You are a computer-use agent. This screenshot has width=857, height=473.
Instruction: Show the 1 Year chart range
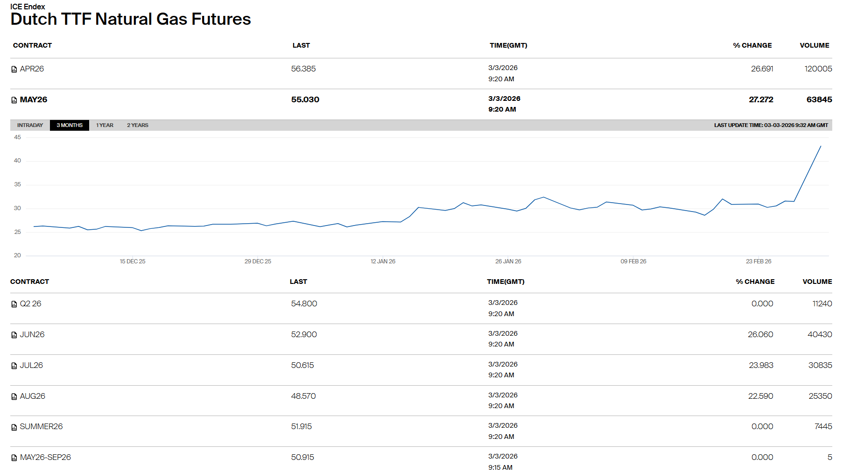coord(105,125)
